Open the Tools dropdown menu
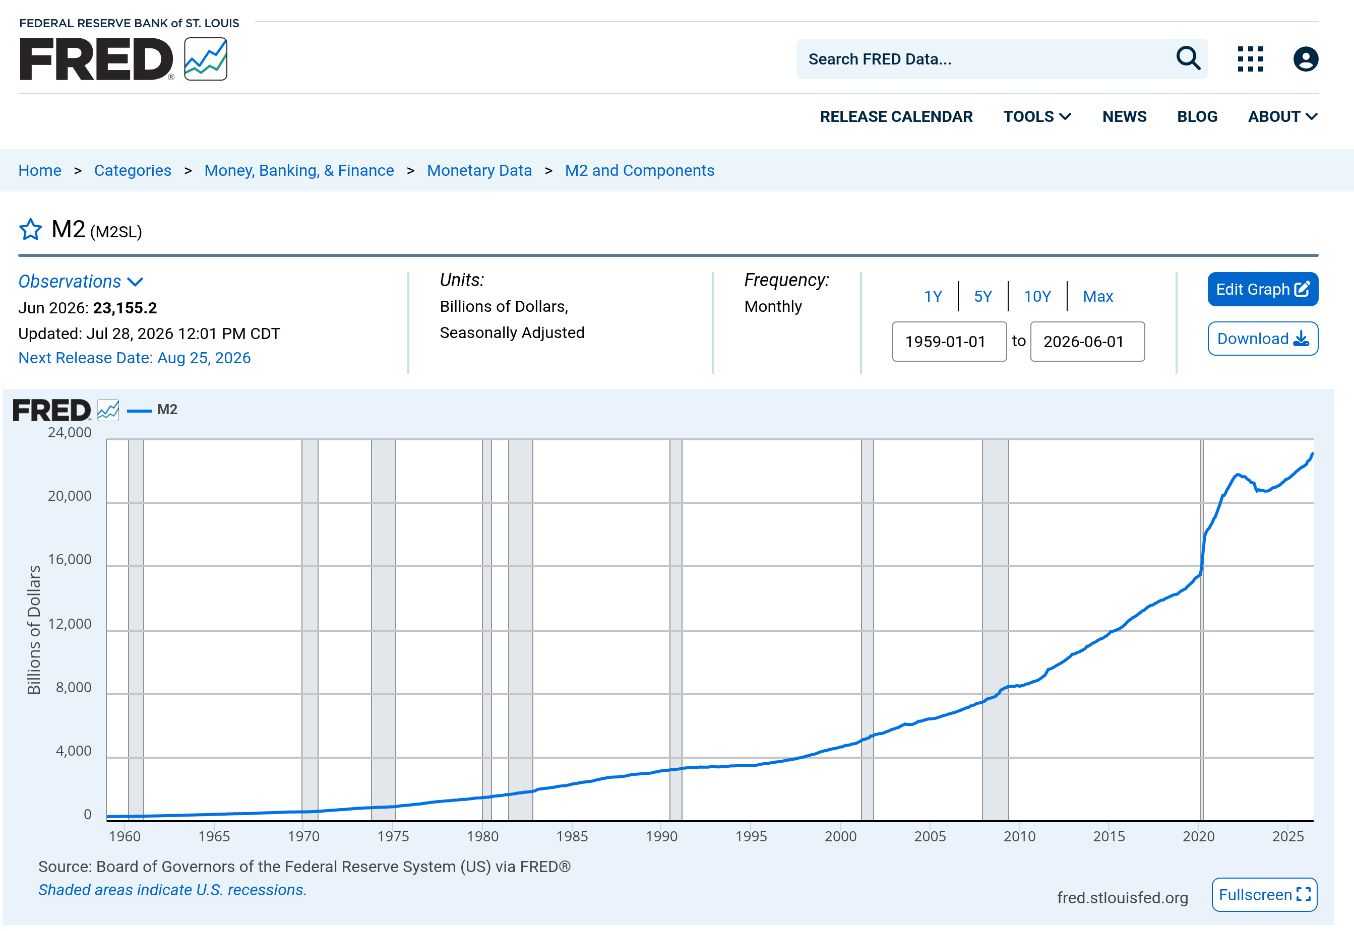 tap(1037, 117)
